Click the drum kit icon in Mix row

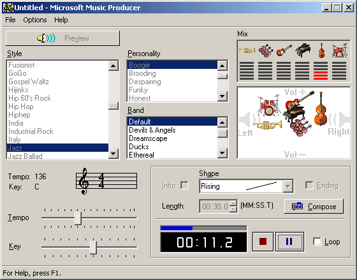click(x=339, y=50)
